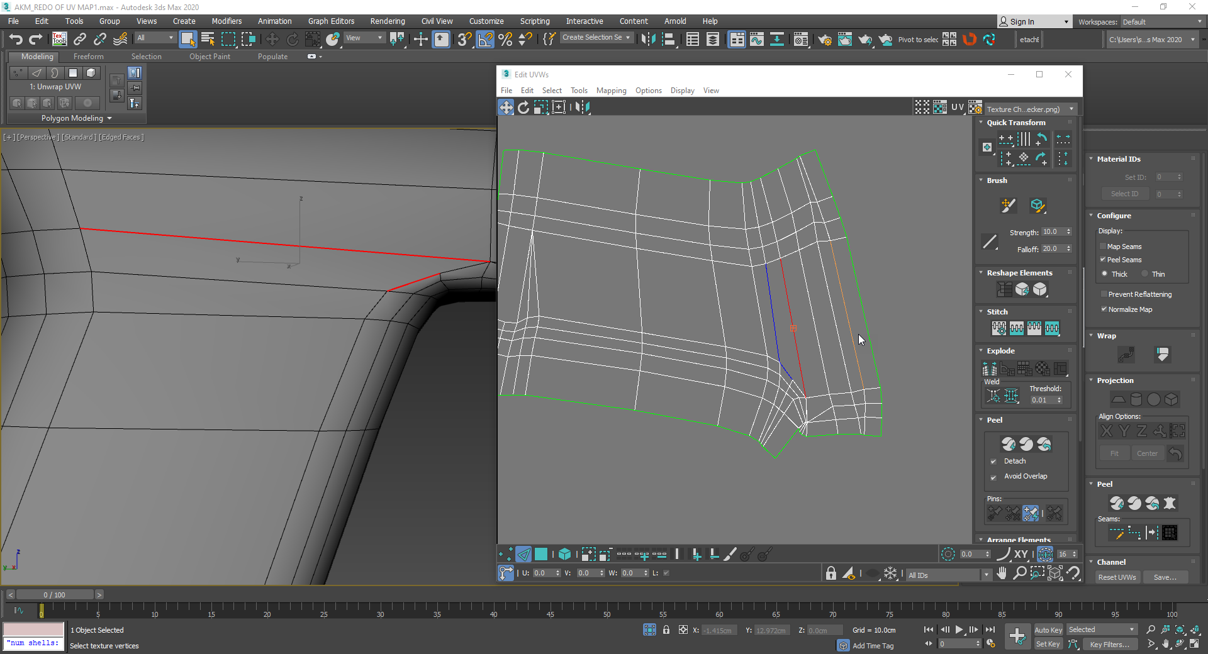Open the Rendering menu

(x=388, y=21)
